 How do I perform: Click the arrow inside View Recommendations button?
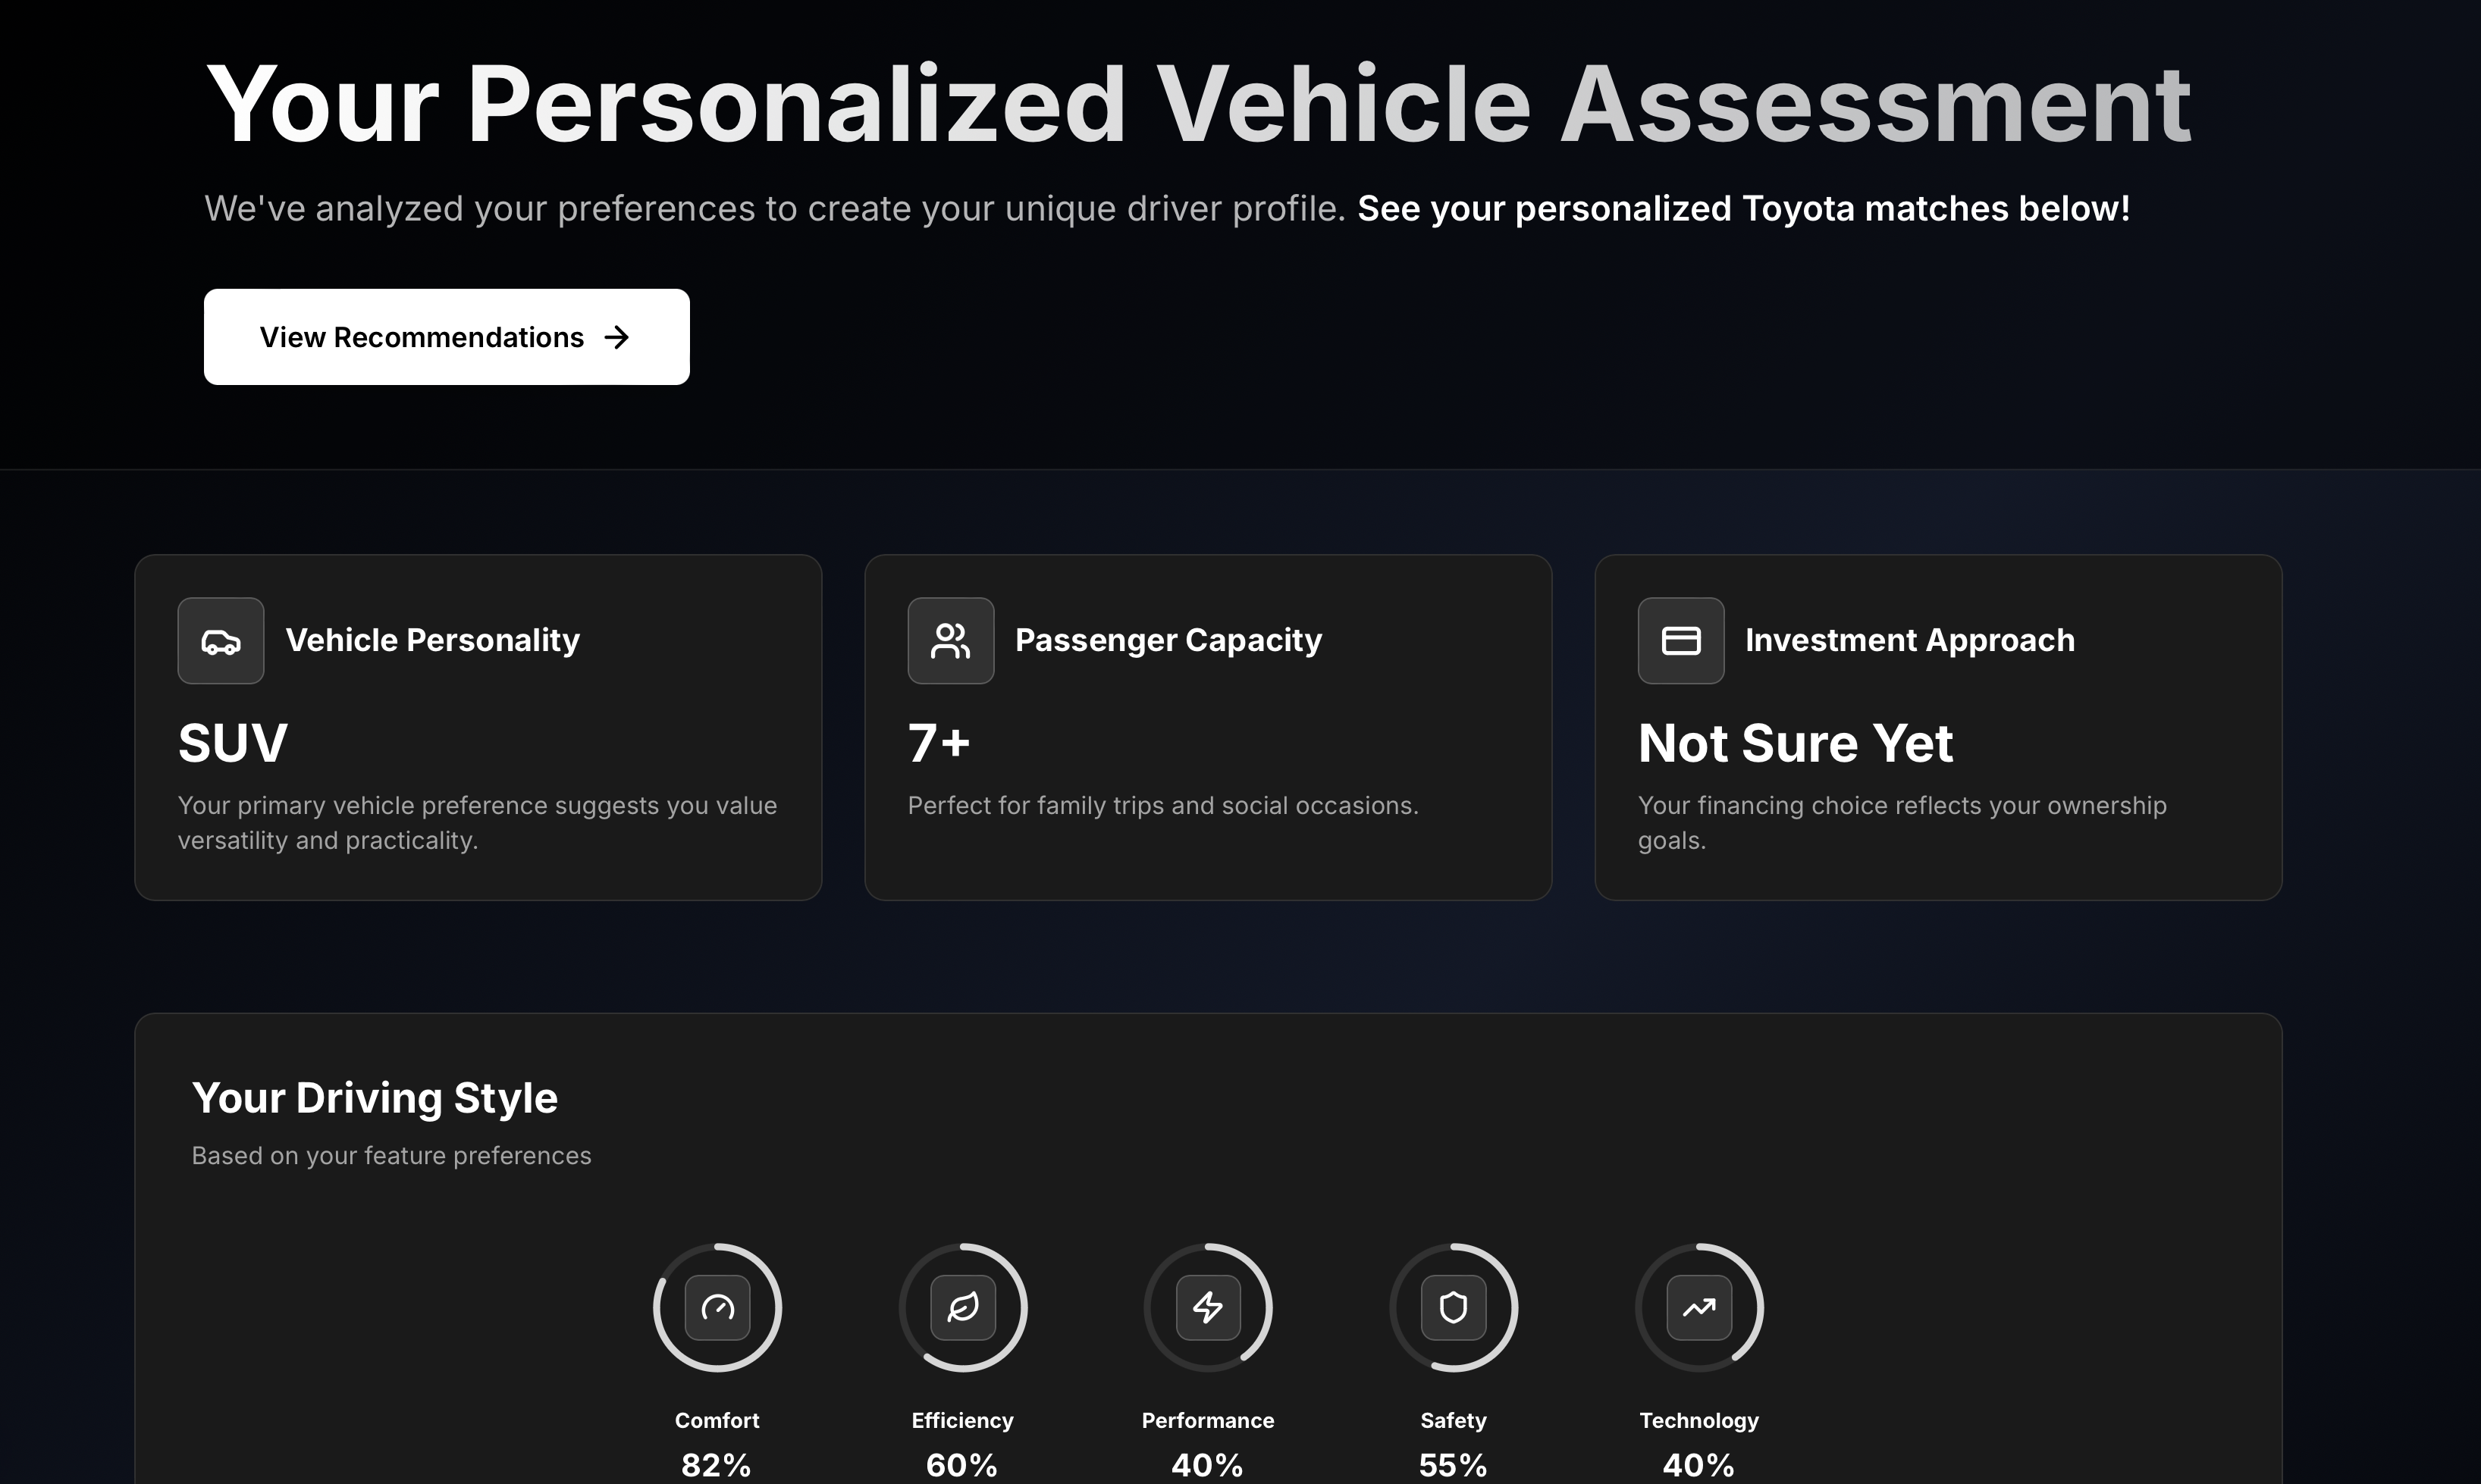pyautogui.click(x=617, y=337)
